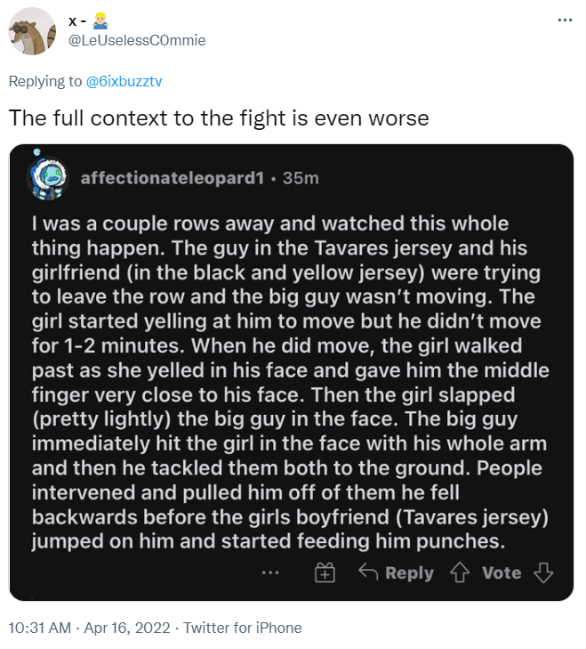Click the reply arrow icon on the comment

368,572
